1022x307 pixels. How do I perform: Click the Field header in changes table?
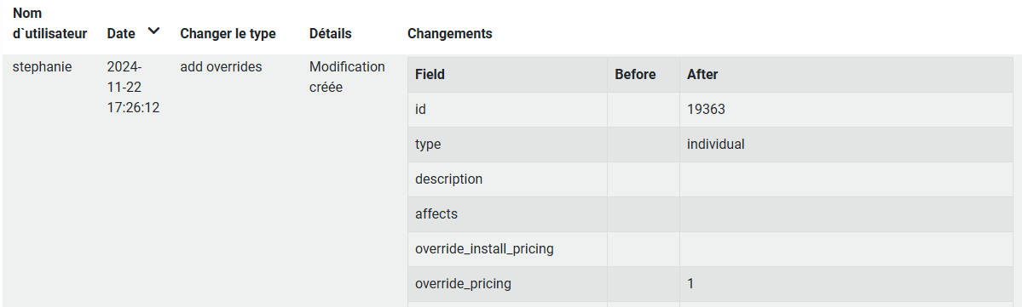click(430, 74)
